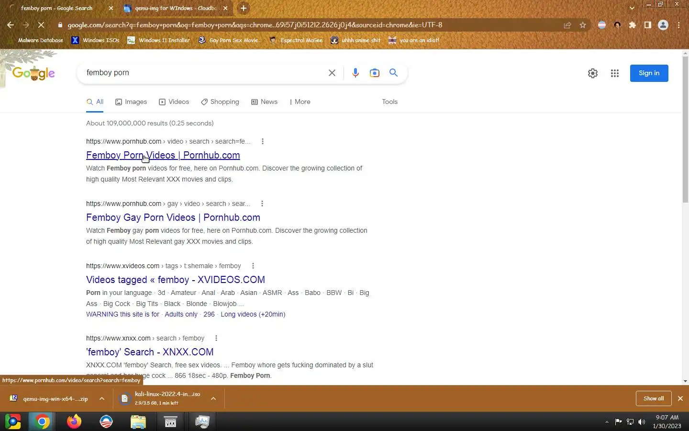The width and height of the screenshot is (689, 431).
Task: Open the 'uhhh anime shit' bookmark
Action: tap(356, 40)
